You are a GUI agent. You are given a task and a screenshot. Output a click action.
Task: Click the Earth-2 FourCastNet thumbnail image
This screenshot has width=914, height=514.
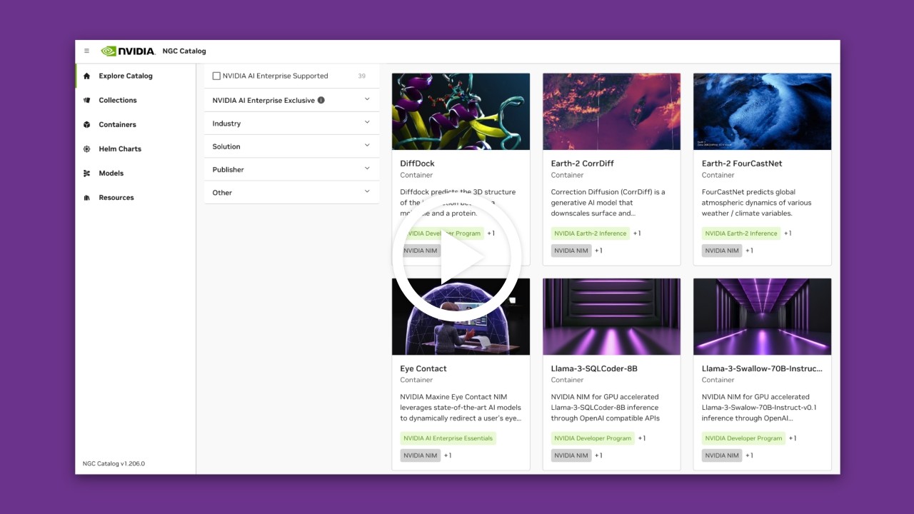(x=762, y=111)
